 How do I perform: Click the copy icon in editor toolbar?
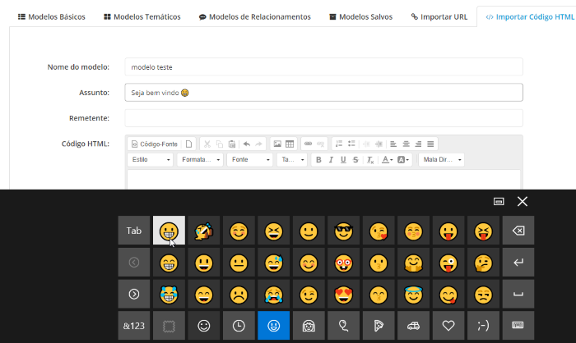(220, 144)
